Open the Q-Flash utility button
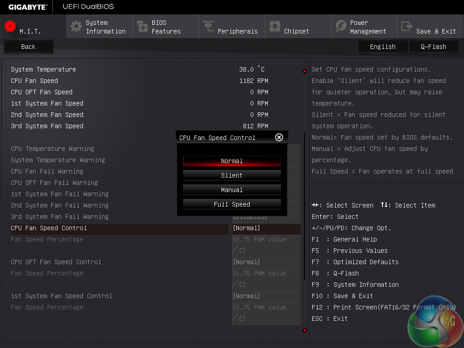 click(x=433, y=47)
